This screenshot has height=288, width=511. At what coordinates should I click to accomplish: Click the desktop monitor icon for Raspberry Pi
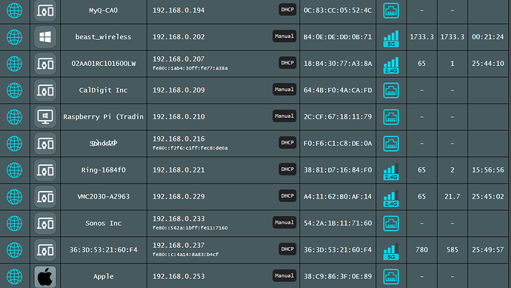tap(45, 117)
